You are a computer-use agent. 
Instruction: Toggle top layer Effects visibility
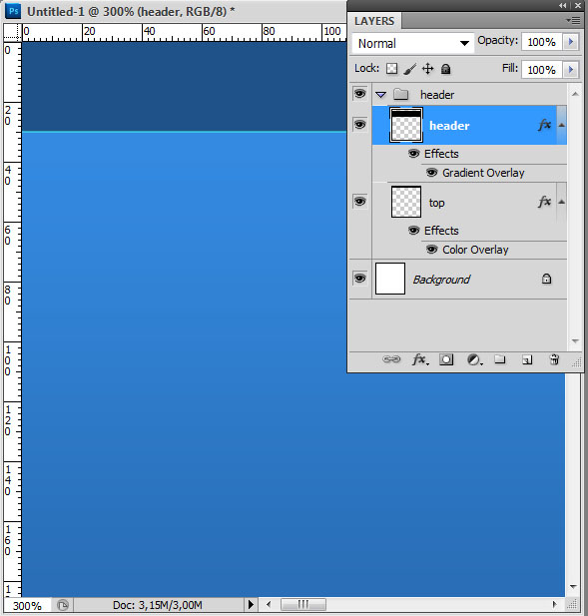(x=413, y=231)
